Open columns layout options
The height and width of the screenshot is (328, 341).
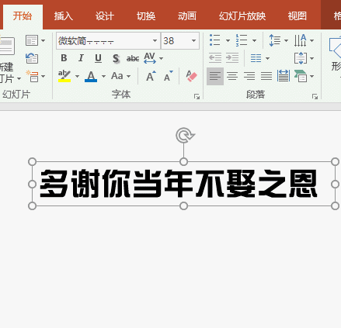point(260,58)
